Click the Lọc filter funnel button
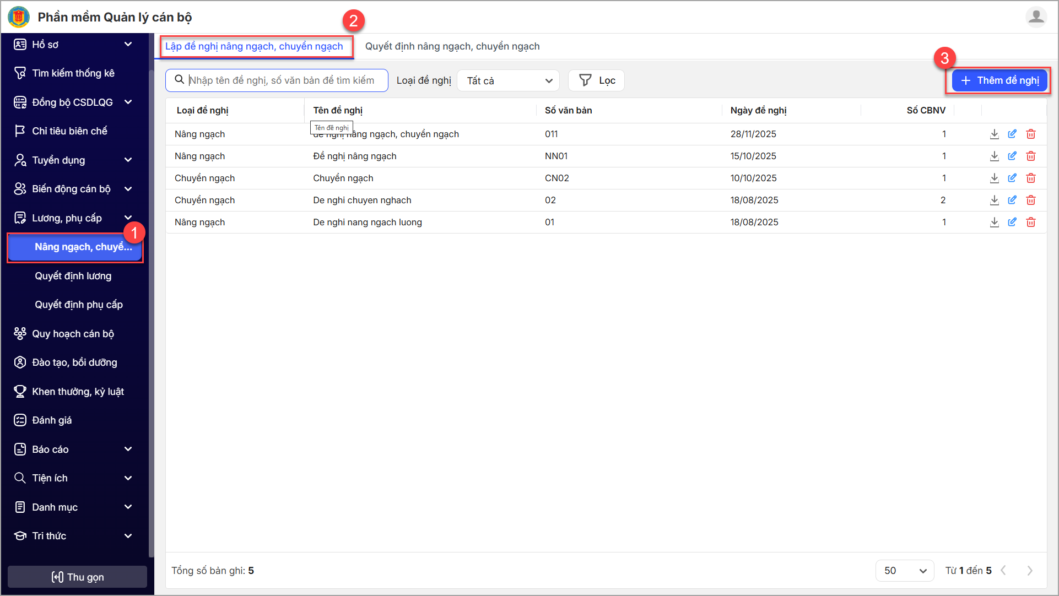 point(596,80)
